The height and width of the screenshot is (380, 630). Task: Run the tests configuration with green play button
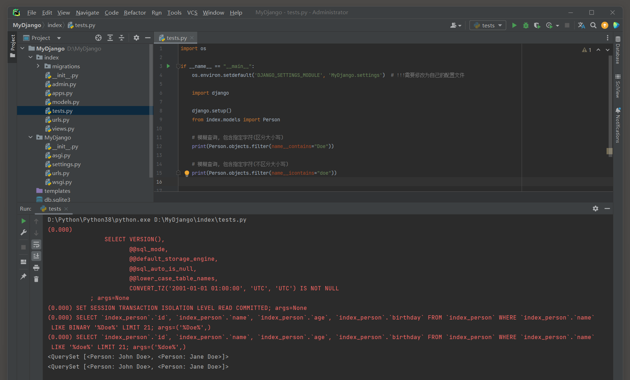(x=514, y=25)
